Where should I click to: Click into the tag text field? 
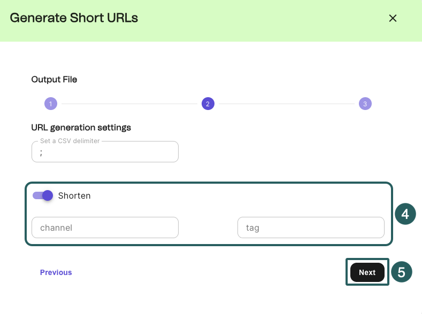[x=311, y=227]
